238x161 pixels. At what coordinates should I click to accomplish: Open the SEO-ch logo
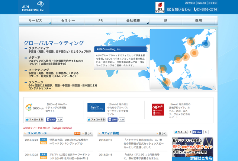coord(35,108)
